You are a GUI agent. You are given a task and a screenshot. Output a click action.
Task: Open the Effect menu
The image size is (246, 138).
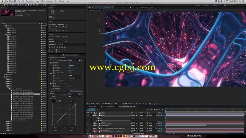point(43,1)
